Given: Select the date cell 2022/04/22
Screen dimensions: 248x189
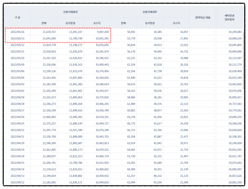Looking at the screenshot, I should [x=17, y=130].
